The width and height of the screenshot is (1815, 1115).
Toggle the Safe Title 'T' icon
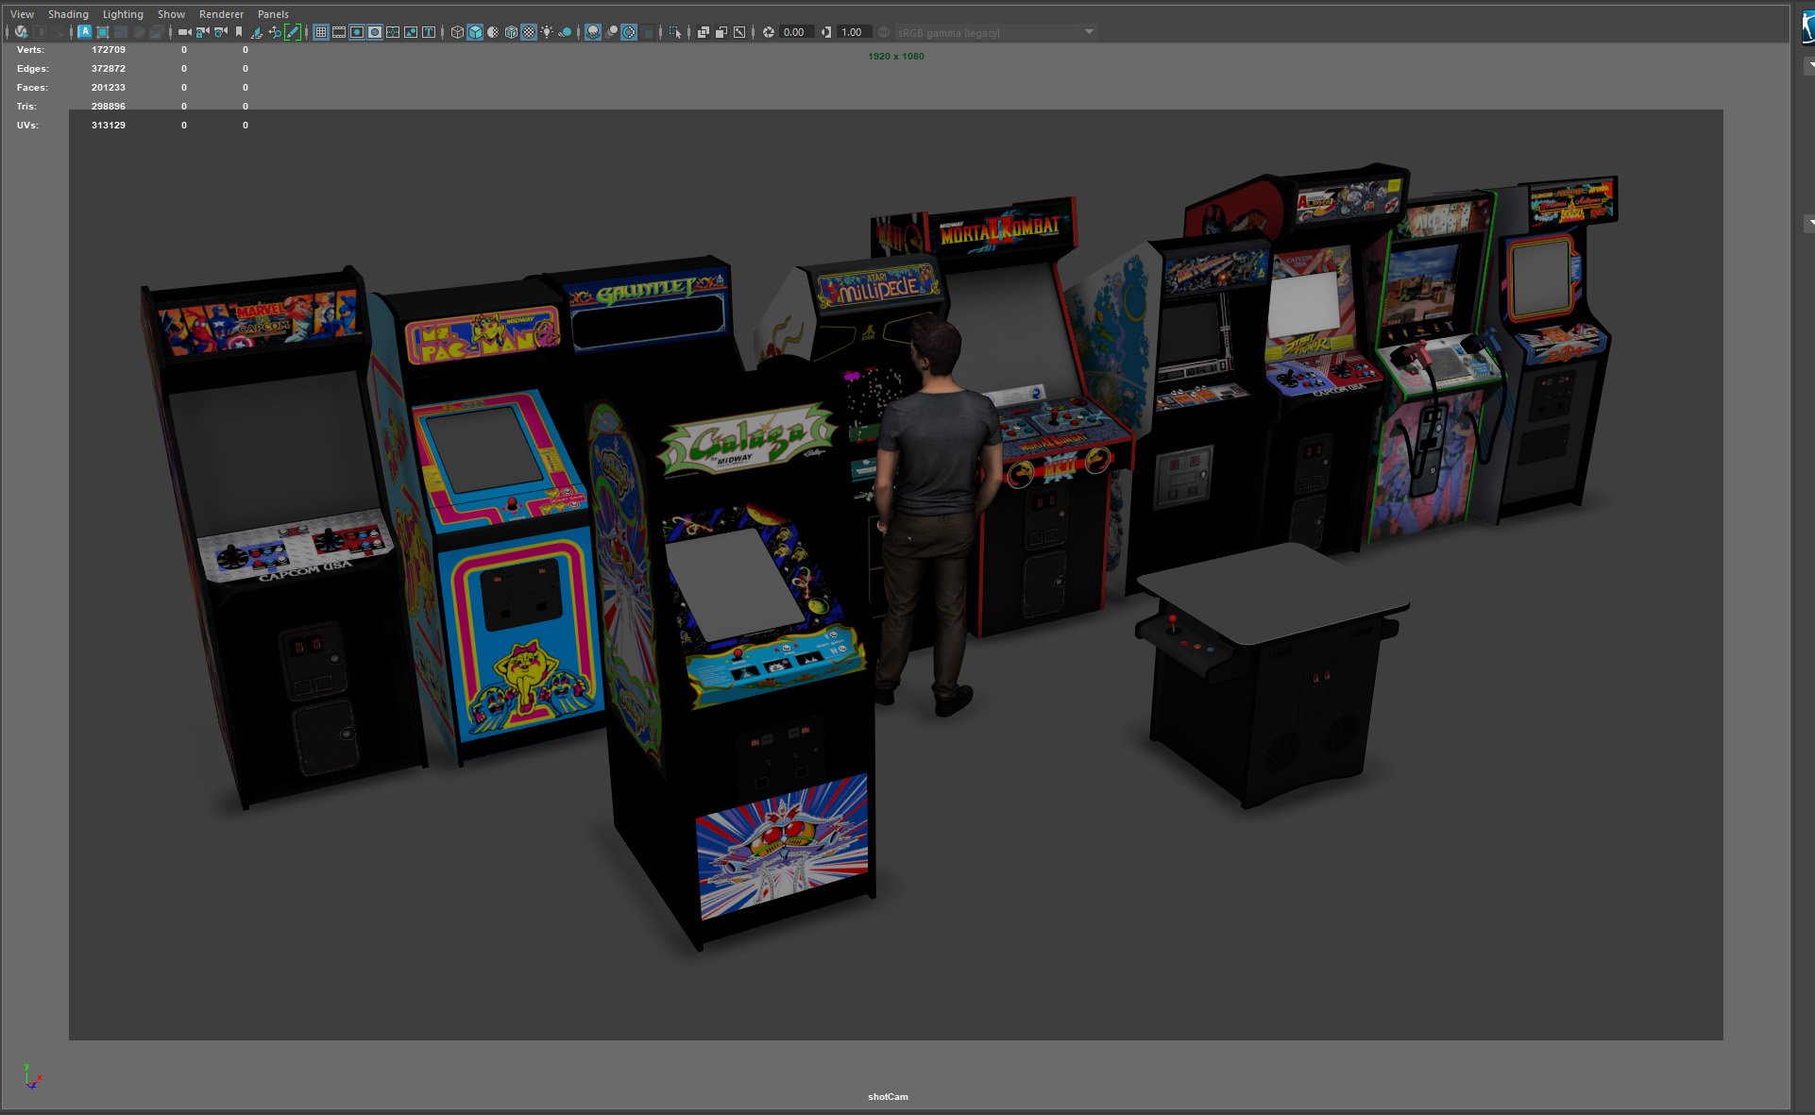429,32
